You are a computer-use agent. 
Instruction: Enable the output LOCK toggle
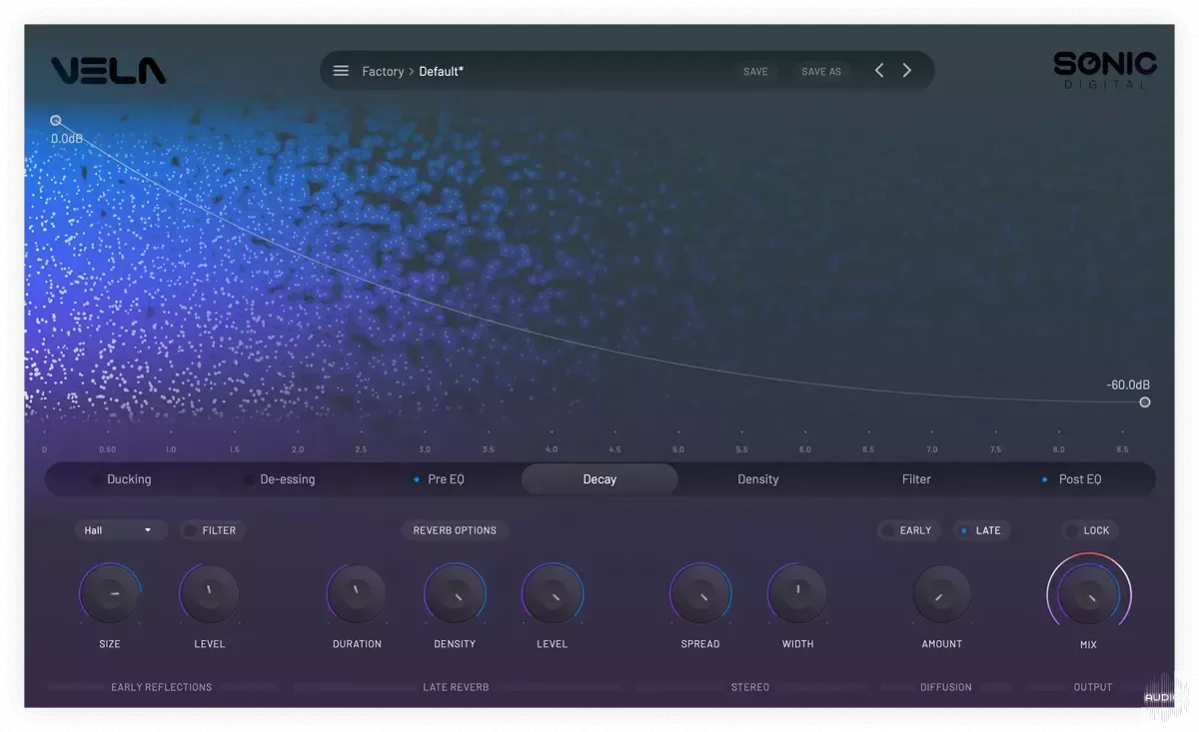1088,530
